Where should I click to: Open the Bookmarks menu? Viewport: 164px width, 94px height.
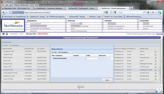pyautogui.click(x=24, y=5)
